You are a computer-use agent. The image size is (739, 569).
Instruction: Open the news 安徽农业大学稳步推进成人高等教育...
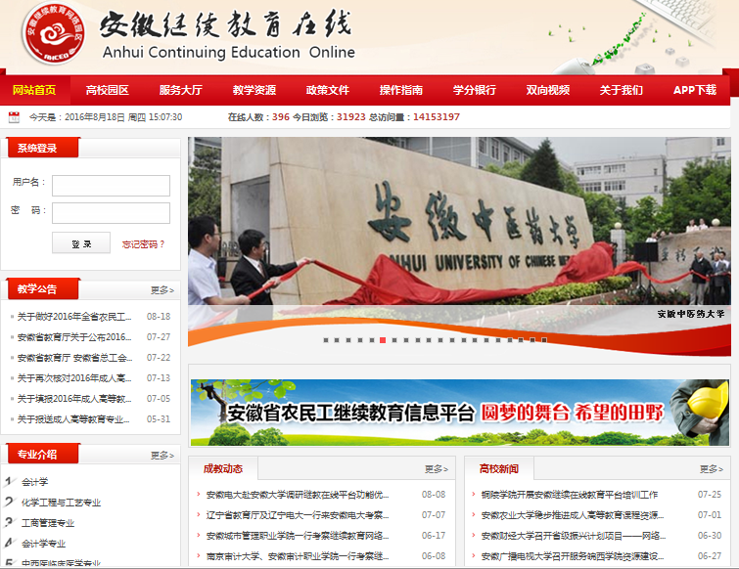click(573, 515)
